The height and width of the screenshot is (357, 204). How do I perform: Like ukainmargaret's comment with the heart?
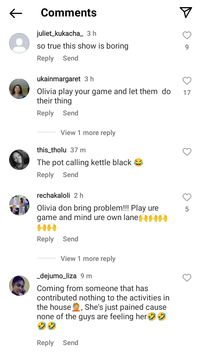[x=187, y=81]
